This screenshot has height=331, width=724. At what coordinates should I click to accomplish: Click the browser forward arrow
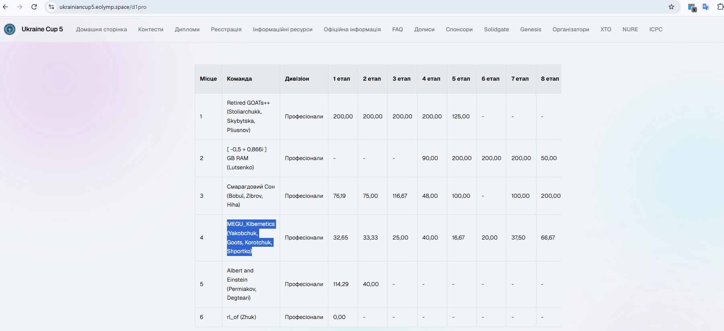[x=20, y=7]
